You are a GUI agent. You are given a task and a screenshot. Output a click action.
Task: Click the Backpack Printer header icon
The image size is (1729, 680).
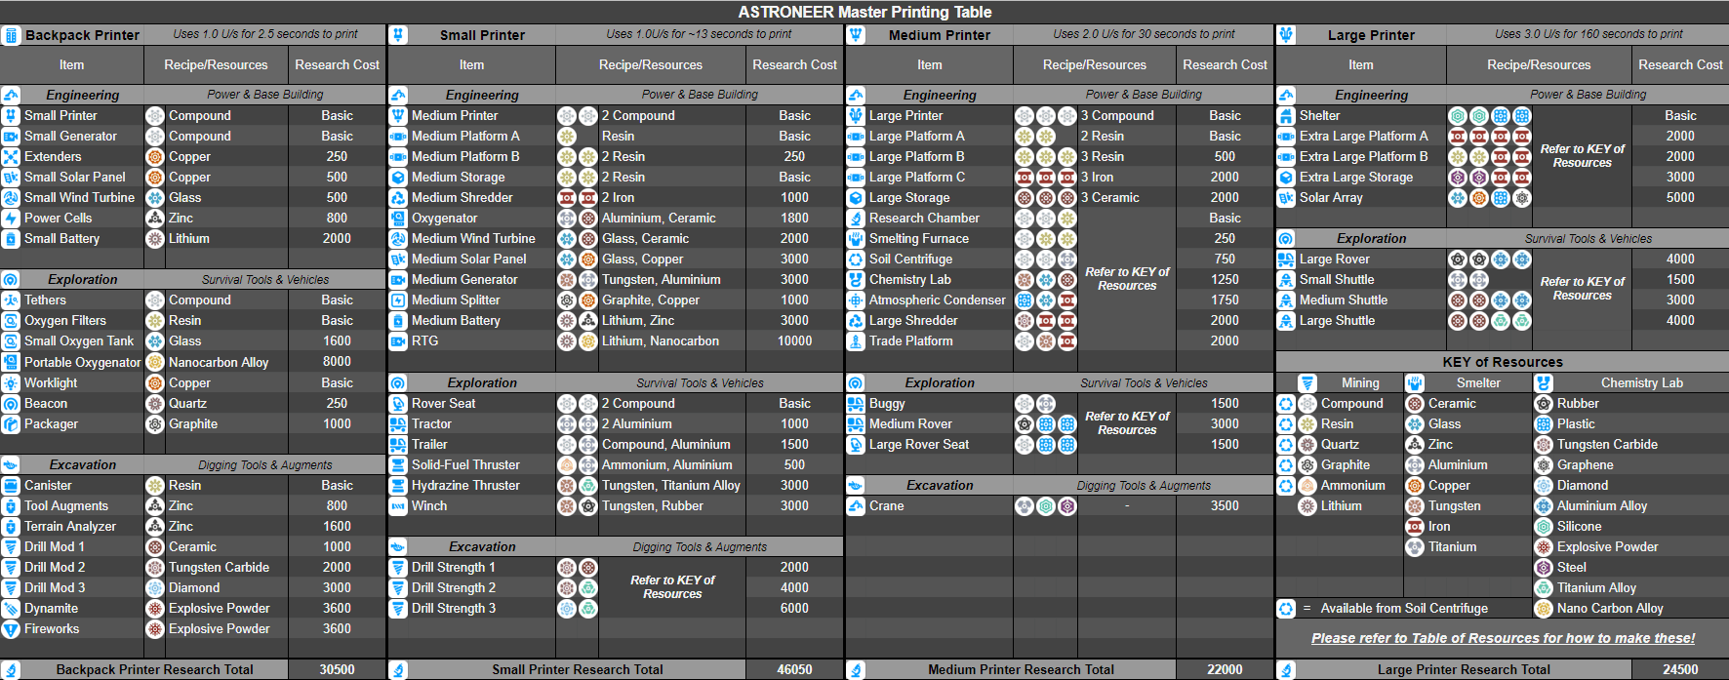click(11, 35)
